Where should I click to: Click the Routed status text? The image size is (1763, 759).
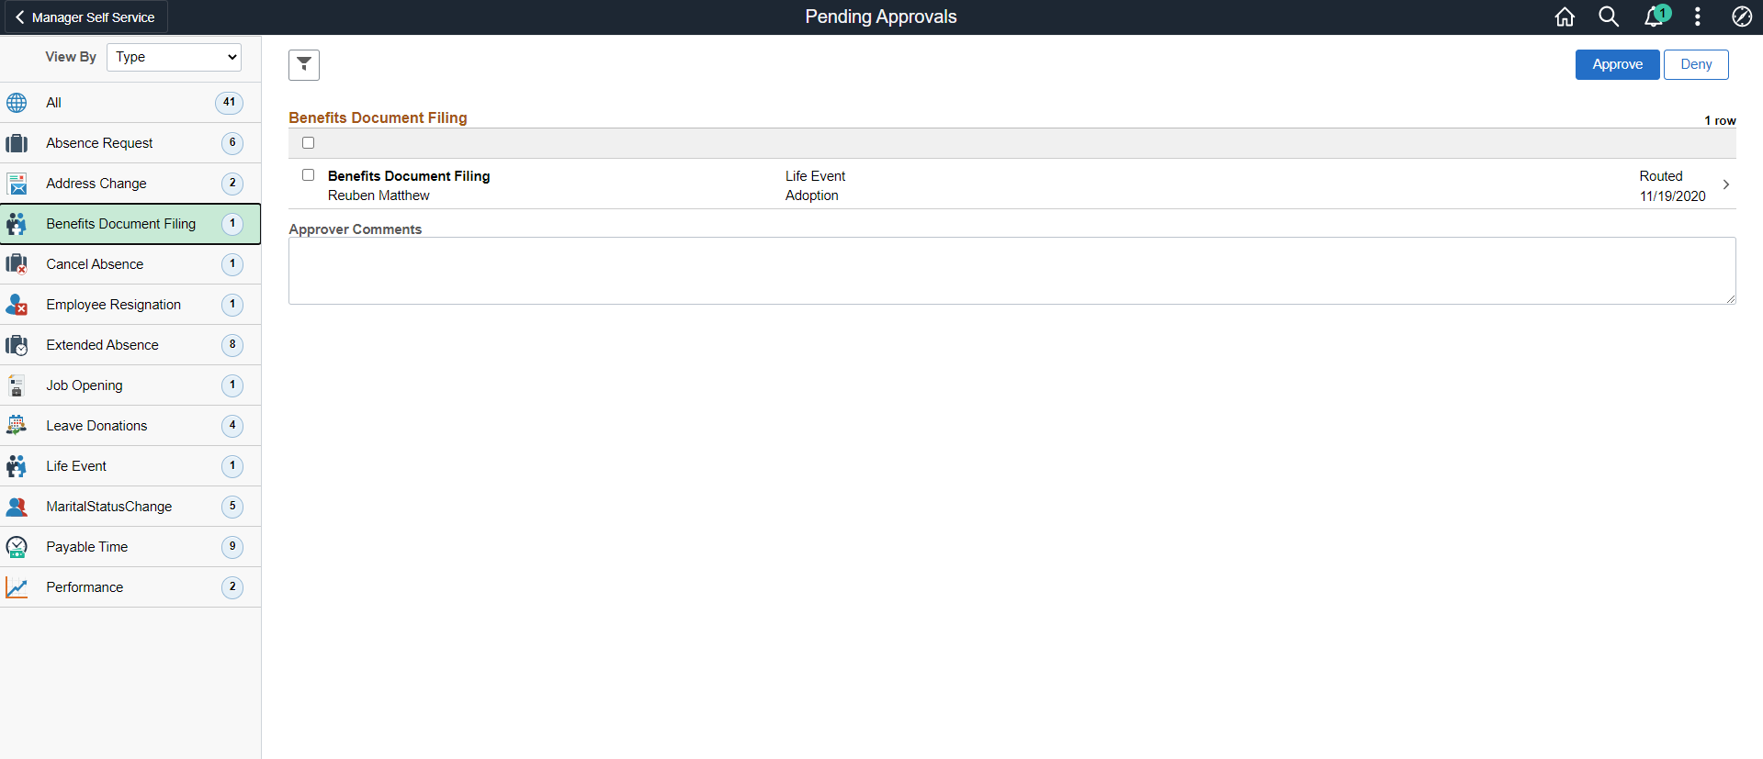(x=1661, y=176)
